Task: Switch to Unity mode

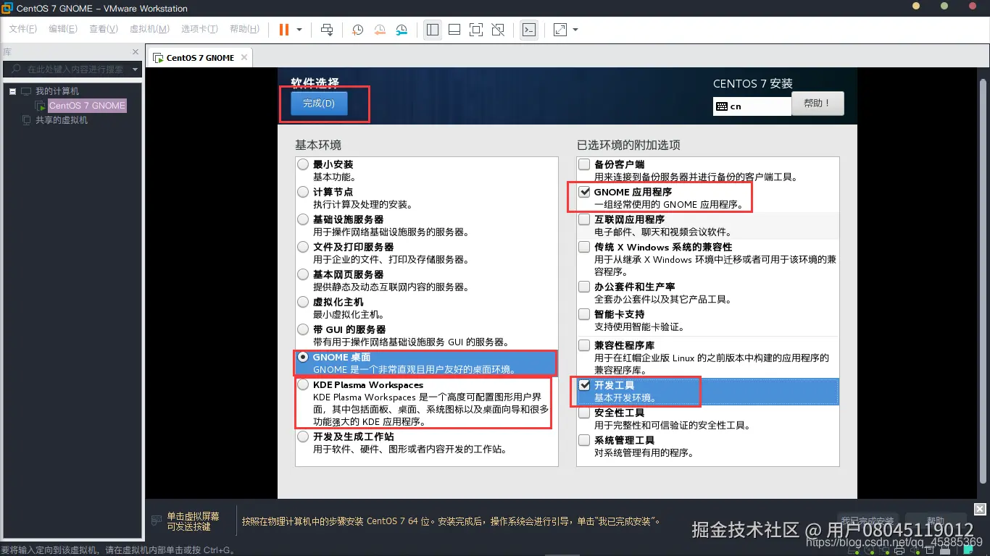Action: (x=498, y=30)
